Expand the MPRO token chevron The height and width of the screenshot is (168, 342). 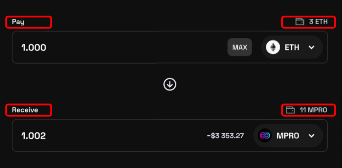coord(312,136)
